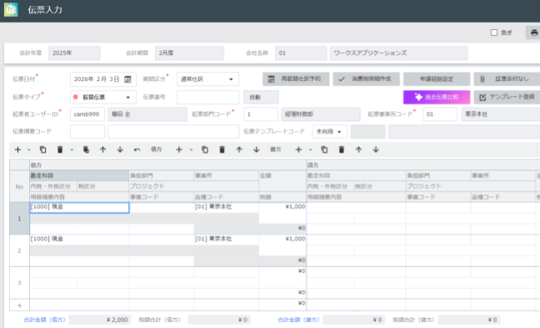Image resolution: width=540 pixels, height=328 pixels.
Task: Toggle the 急ぎ checkbox
Action: coord(494,33)
